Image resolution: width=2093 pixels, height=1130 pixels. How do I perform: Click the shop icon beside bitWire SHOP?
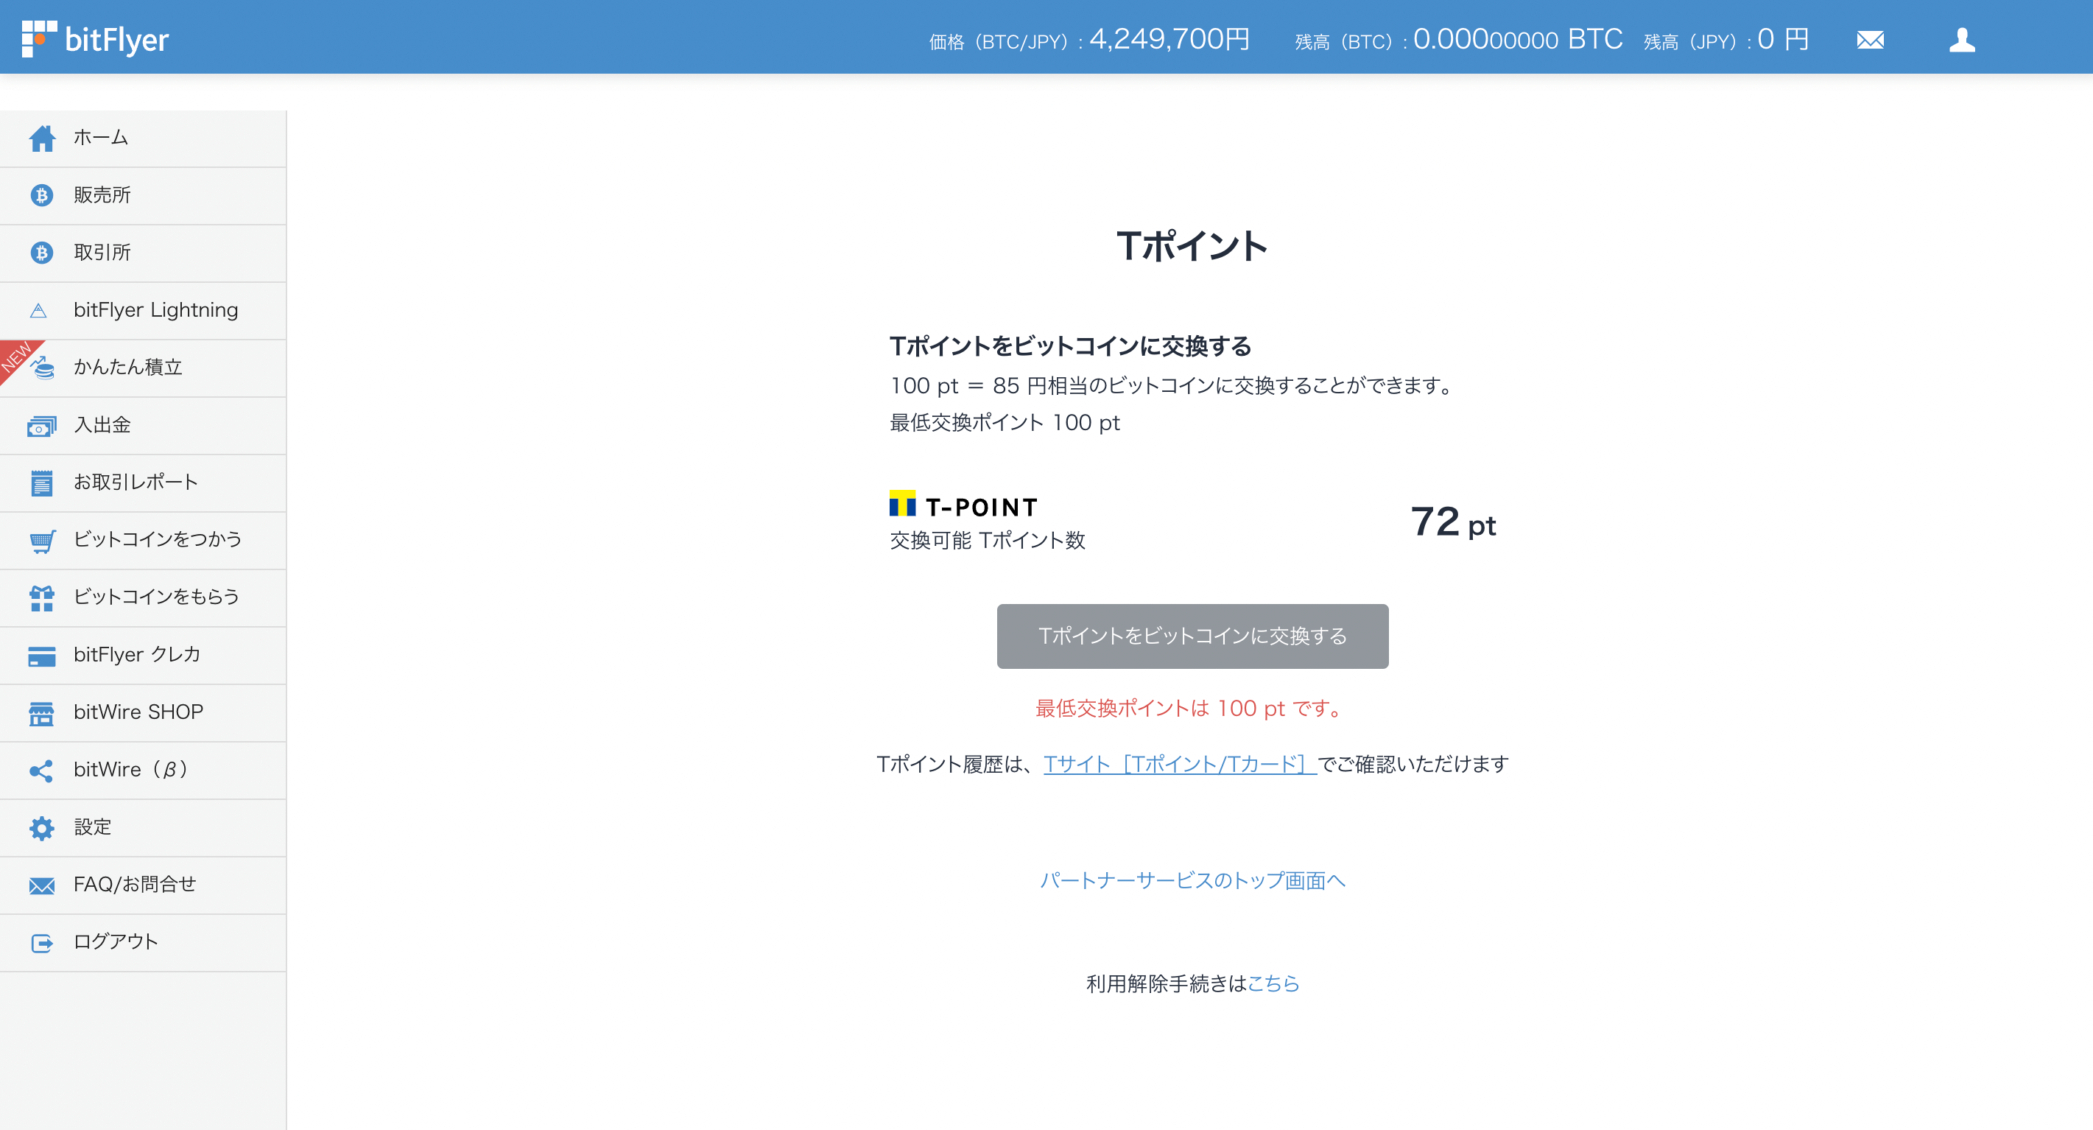(41, 713)
